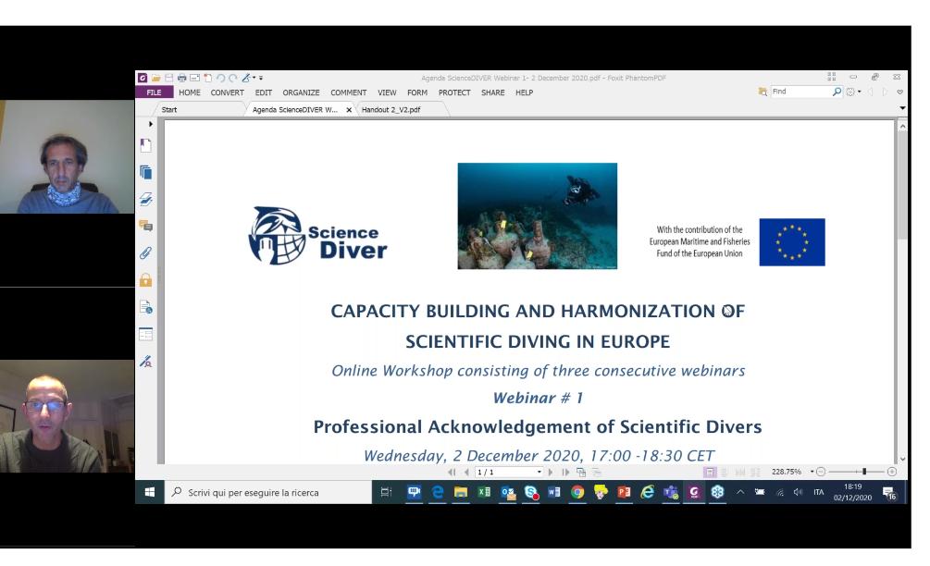Open the FORM ribbon tab
The width and height of the screenshot is (930, 566).
click(x=417, y=92)
